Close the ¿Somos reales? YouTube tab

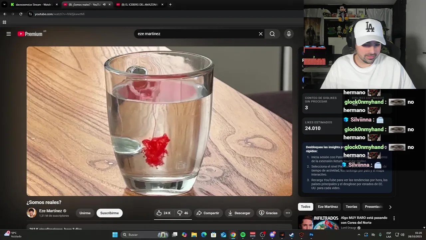tap(109, 5)
